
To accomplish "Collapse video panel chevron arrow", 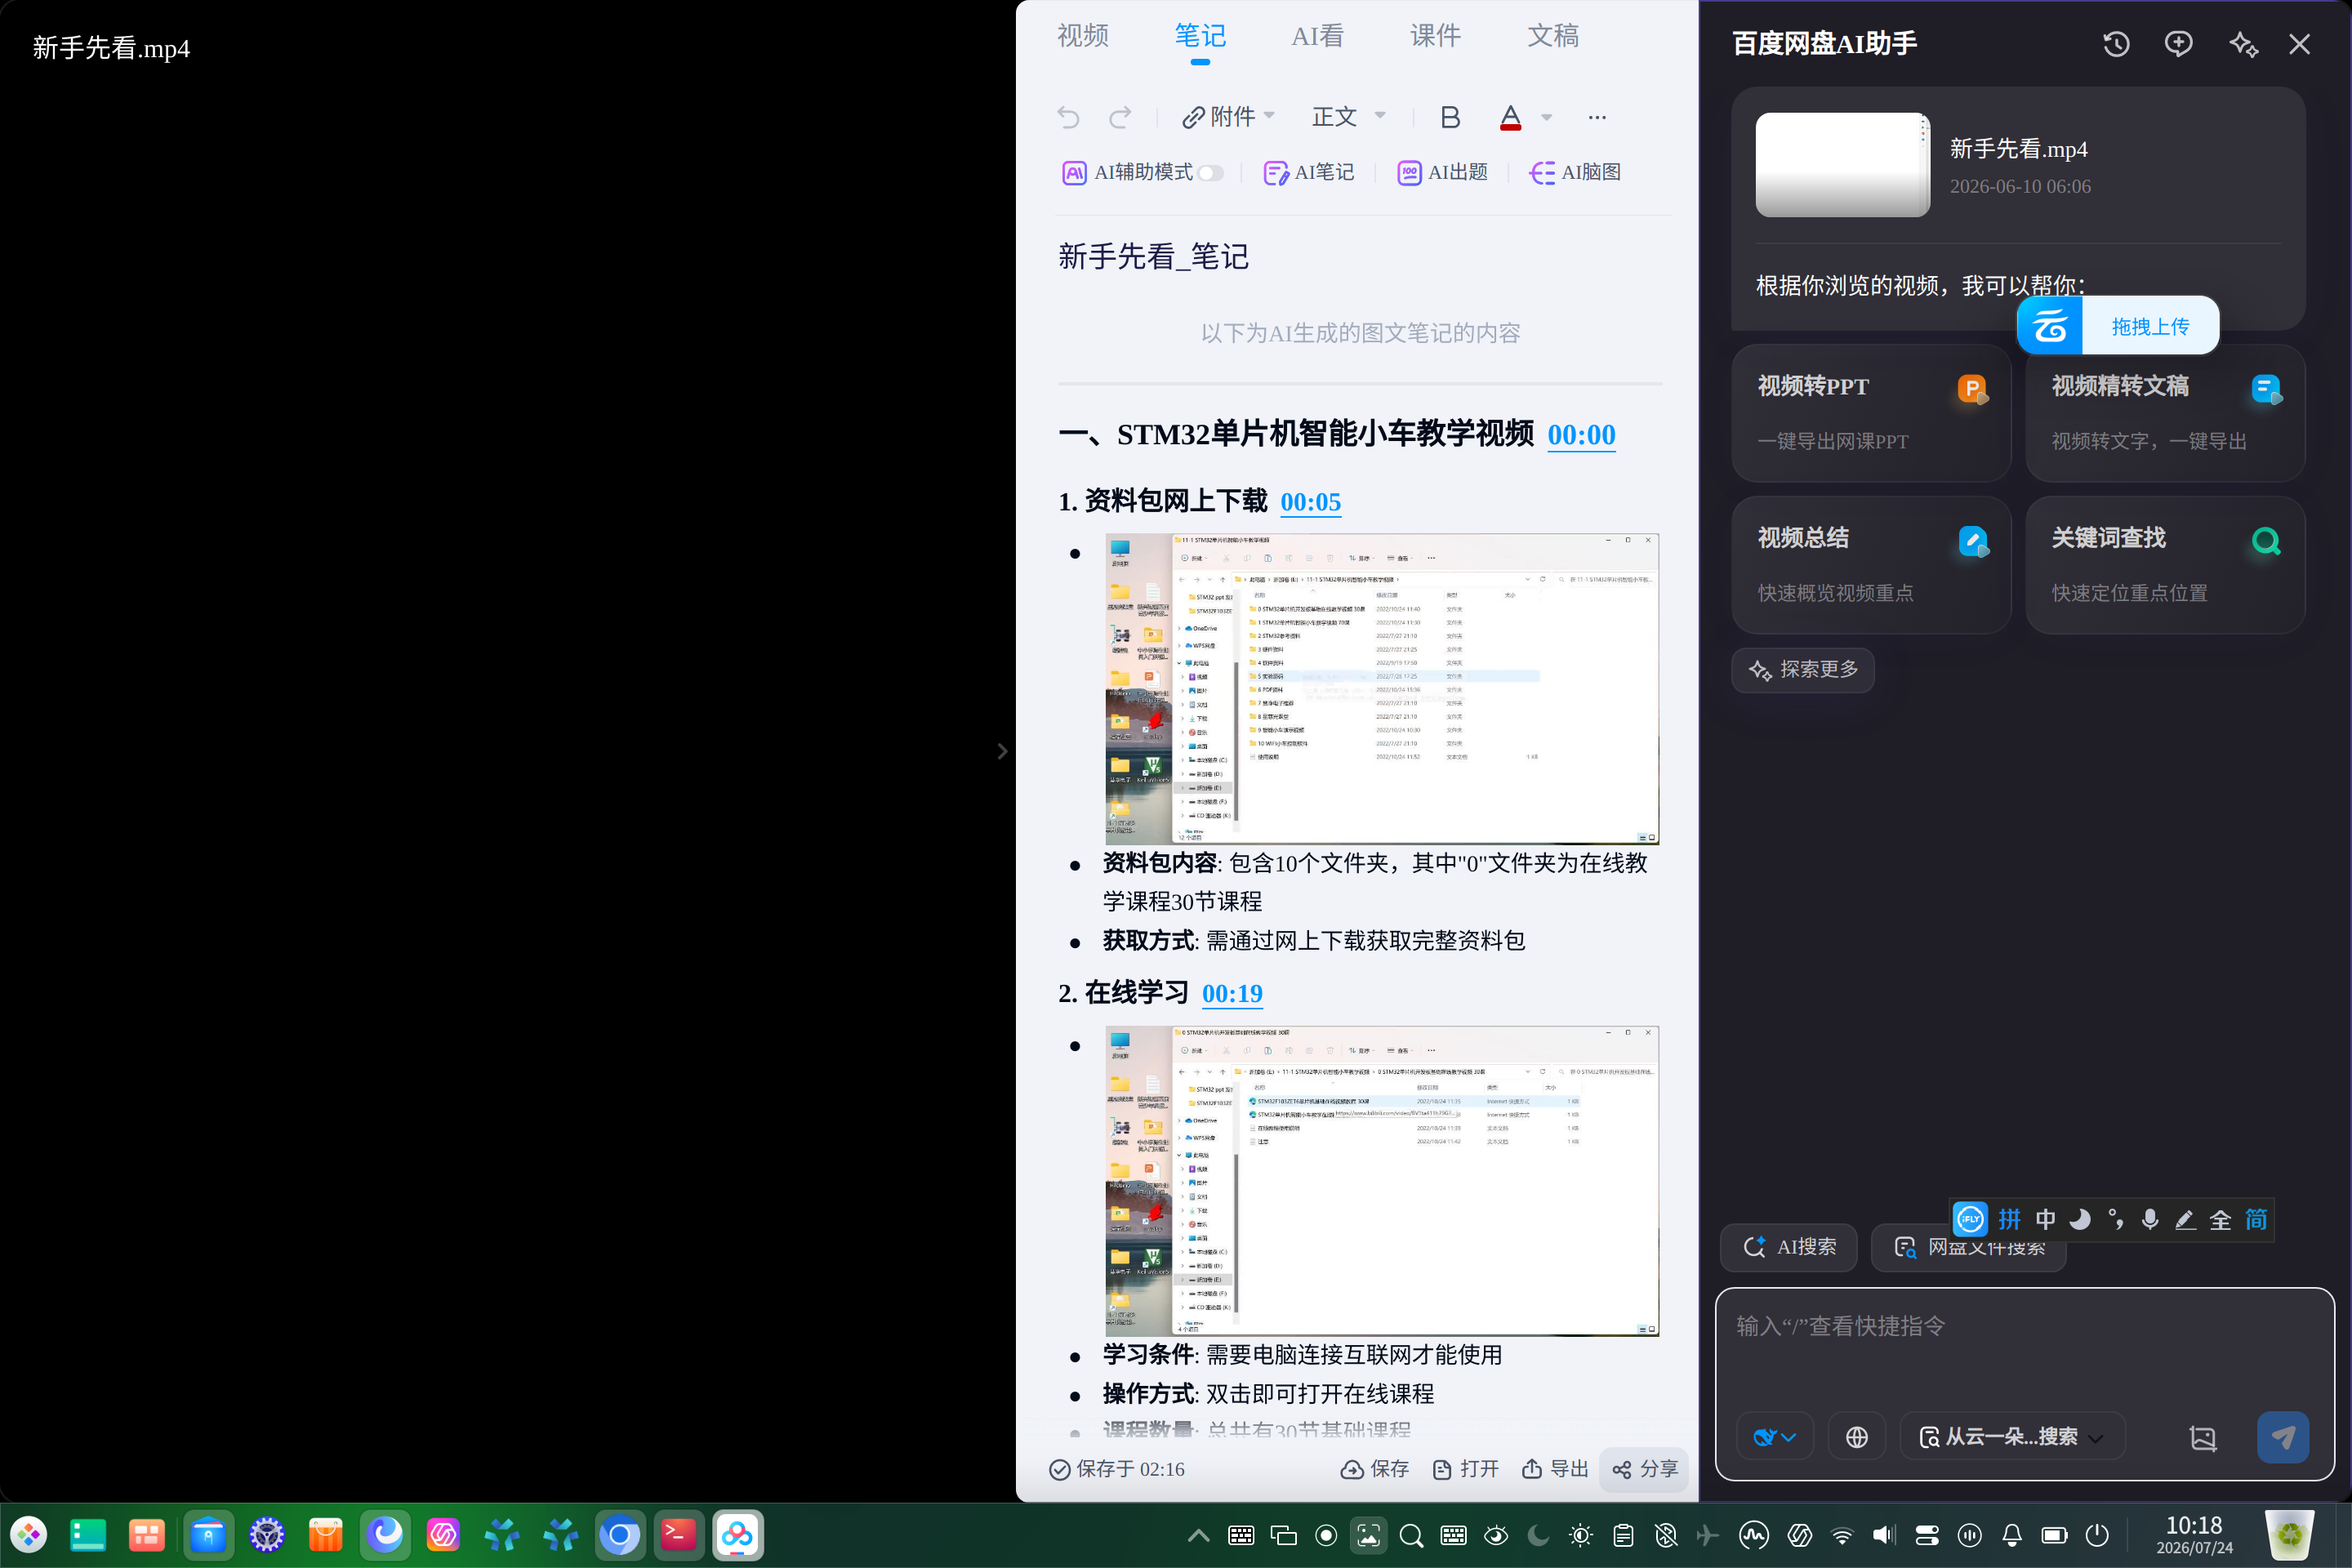I will 1002,751.
